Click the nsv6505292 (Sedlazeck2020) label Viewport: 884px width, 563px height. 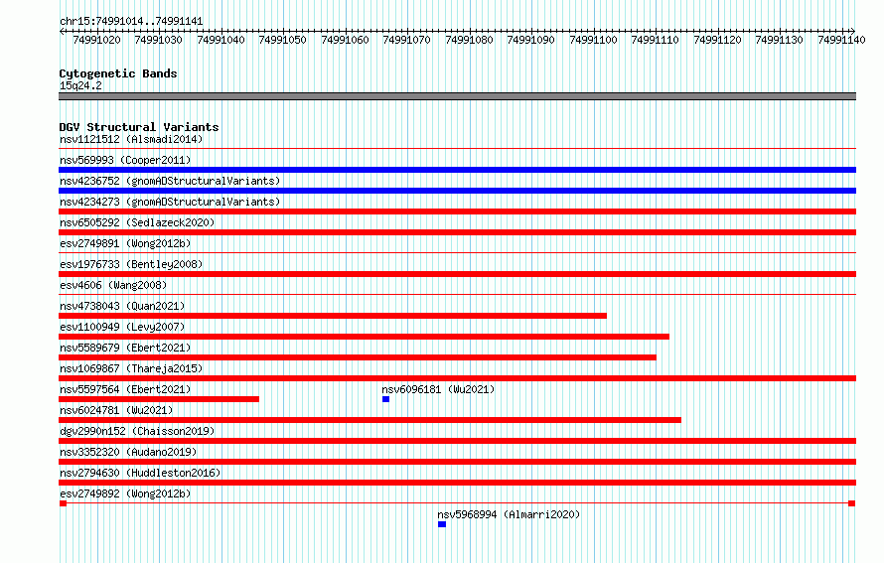(x=137, y=222)
